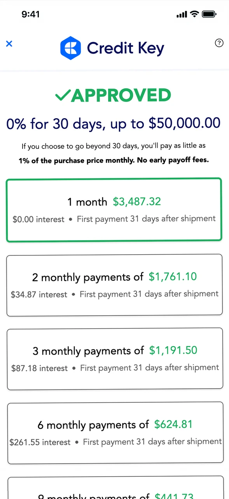This screenshot has width=229, height=499.
Task: Tap the Wi-Fi status icon
Action: tap(194, 14)
